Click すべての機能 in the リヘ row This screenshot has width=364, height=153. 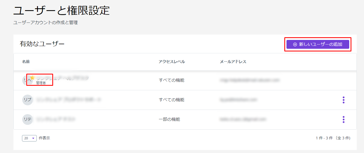point(171,80)
